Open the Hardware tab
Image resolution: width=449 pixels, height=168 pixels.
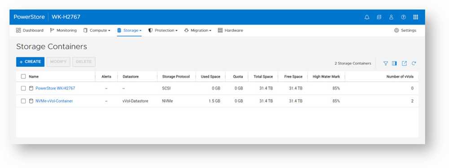(x=230, y=30)
